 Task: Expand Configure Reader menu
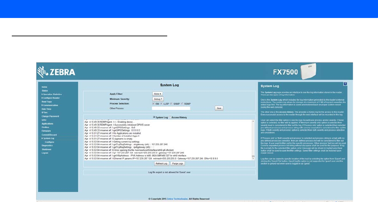pyautogui.click(x=50, y=98)
